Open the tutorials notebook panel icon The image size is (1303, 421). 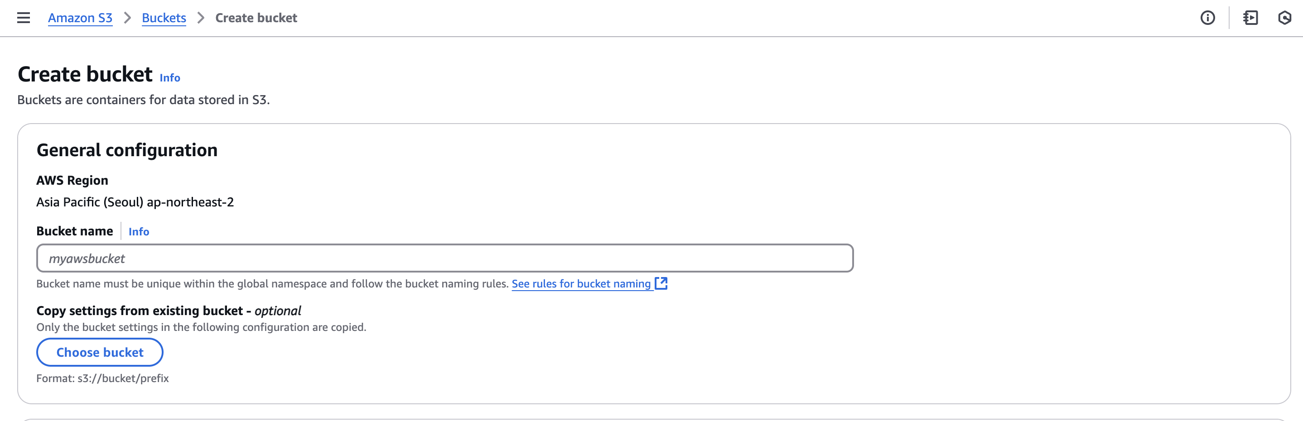coord(1250,18)
